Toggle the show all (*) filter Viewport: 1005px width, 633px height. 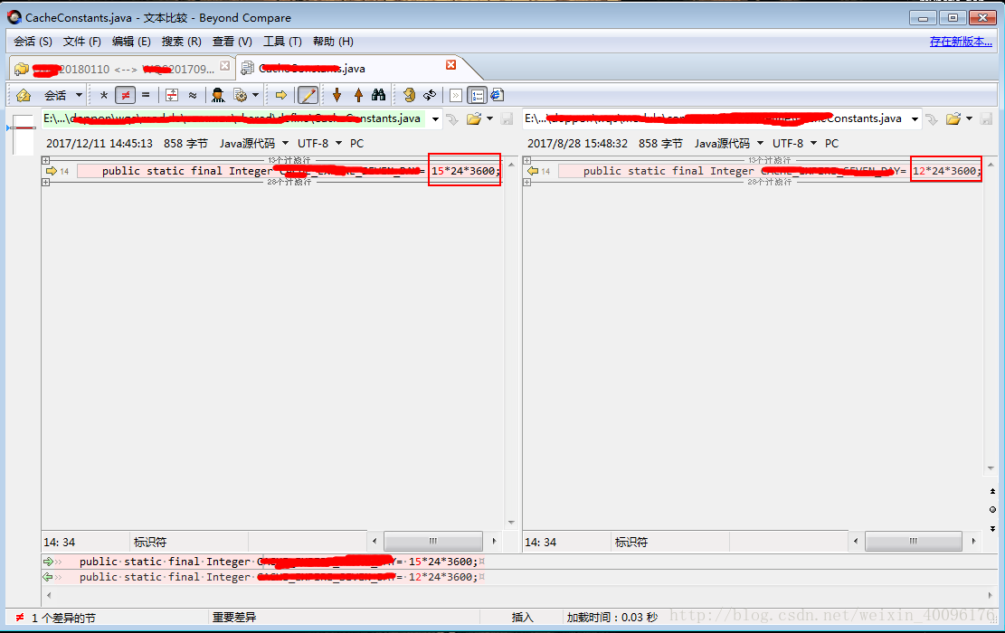[104, 96]
